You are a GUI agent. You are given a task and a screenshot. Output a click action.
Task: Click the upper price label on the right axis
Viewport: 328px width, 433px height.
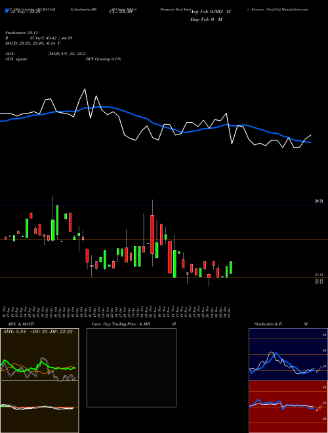pyautogui.click(x=319, y=201)
